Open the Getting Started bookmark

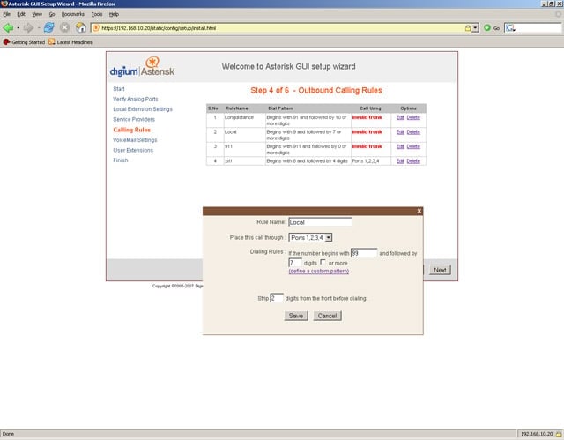point(24,42)
